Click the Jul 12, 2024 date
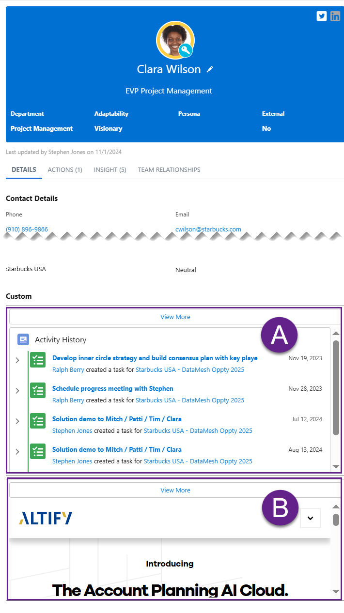Screen dimensions: 344x613 click(x=307, y=419)
